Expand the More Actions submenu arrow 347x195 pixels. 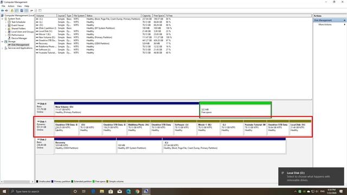pos(344,24)
